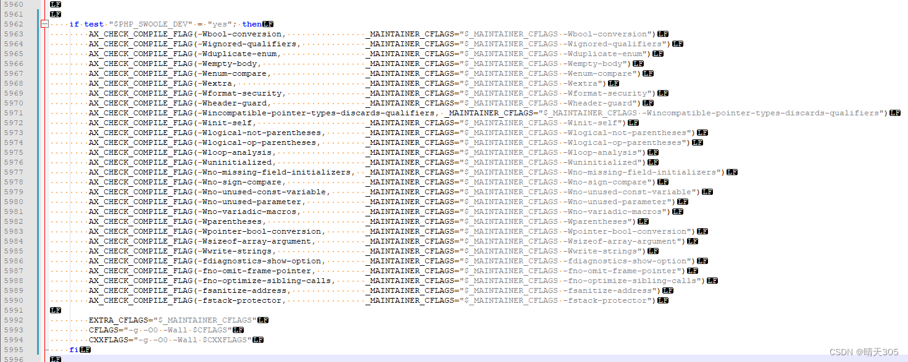The height and width of the screenshot is (362, 908).
Task: Select line number 5975 in the margin
Action: (x=14, y=152)
